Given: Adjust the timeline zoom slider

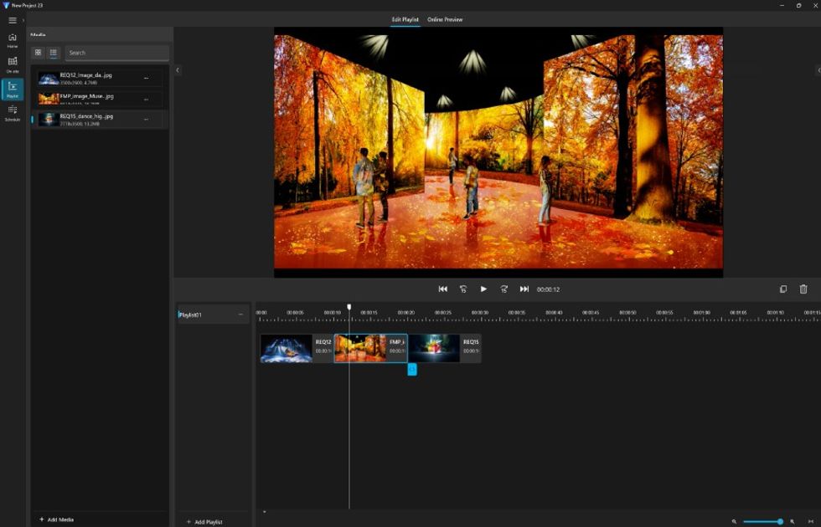Looking at the screenshot, I should pyautogui.click(x=779, y=521).
